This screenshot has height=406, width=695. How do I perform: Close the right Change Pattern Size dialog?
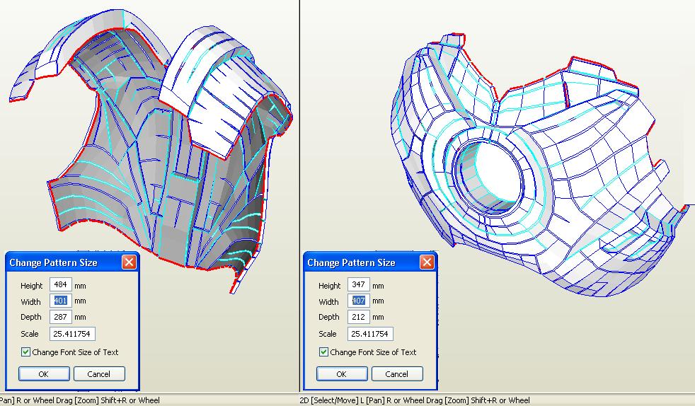tap(427, 262)
